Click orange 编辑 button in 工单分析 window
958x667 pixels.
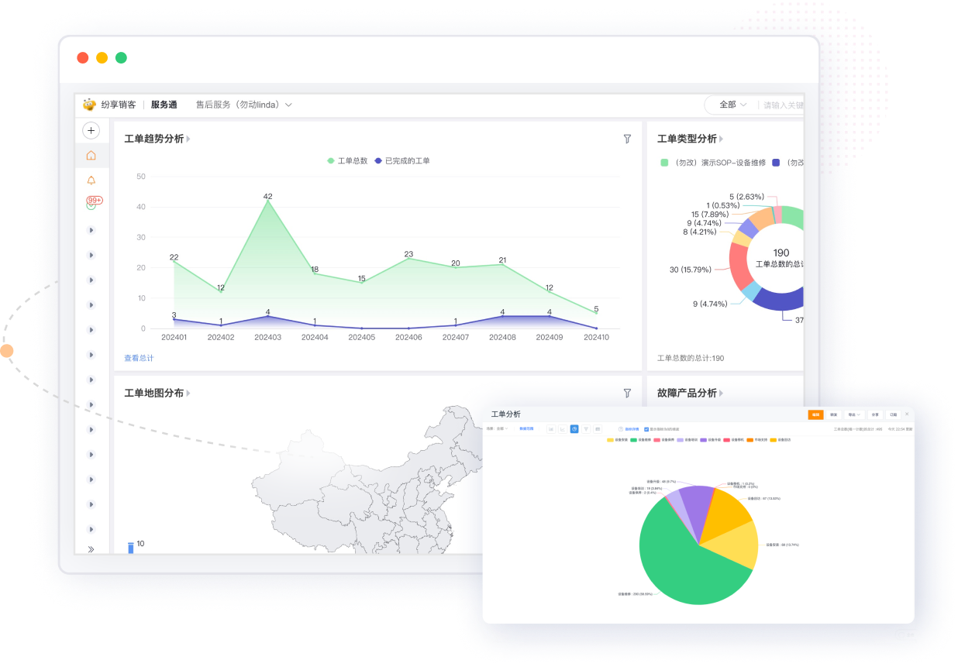(815, 414)
